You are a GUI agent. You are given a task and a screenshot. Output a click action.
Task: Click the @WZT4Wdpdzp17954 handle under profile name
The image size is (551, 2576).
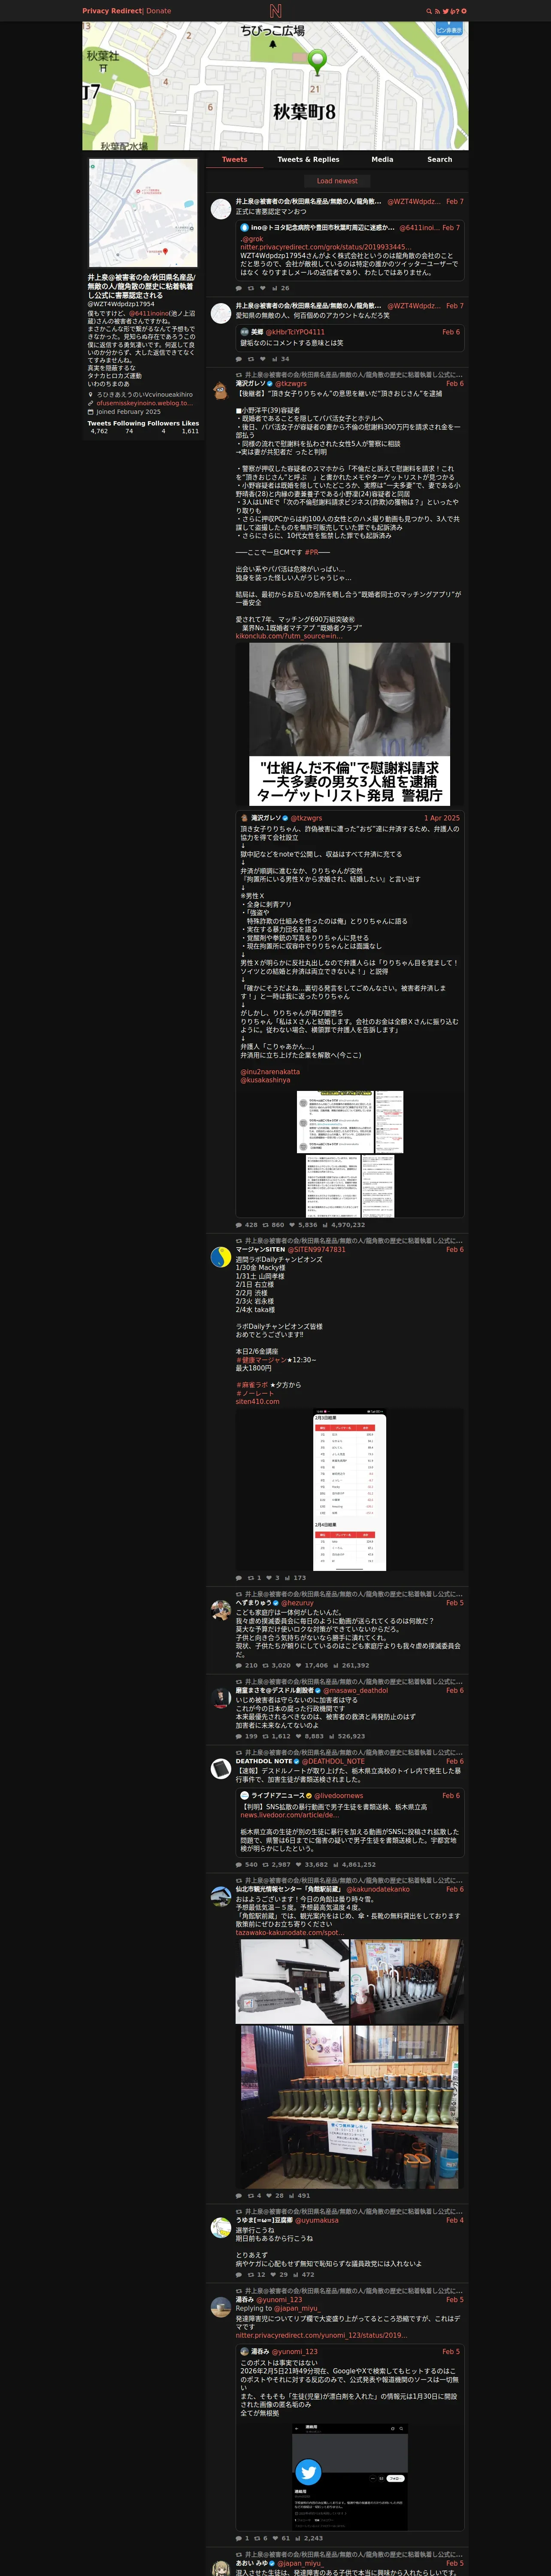coord(121,304)
